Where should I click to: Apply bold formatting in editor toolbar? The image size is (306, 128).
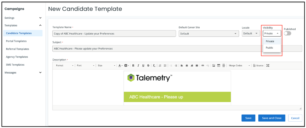[133, 66]
